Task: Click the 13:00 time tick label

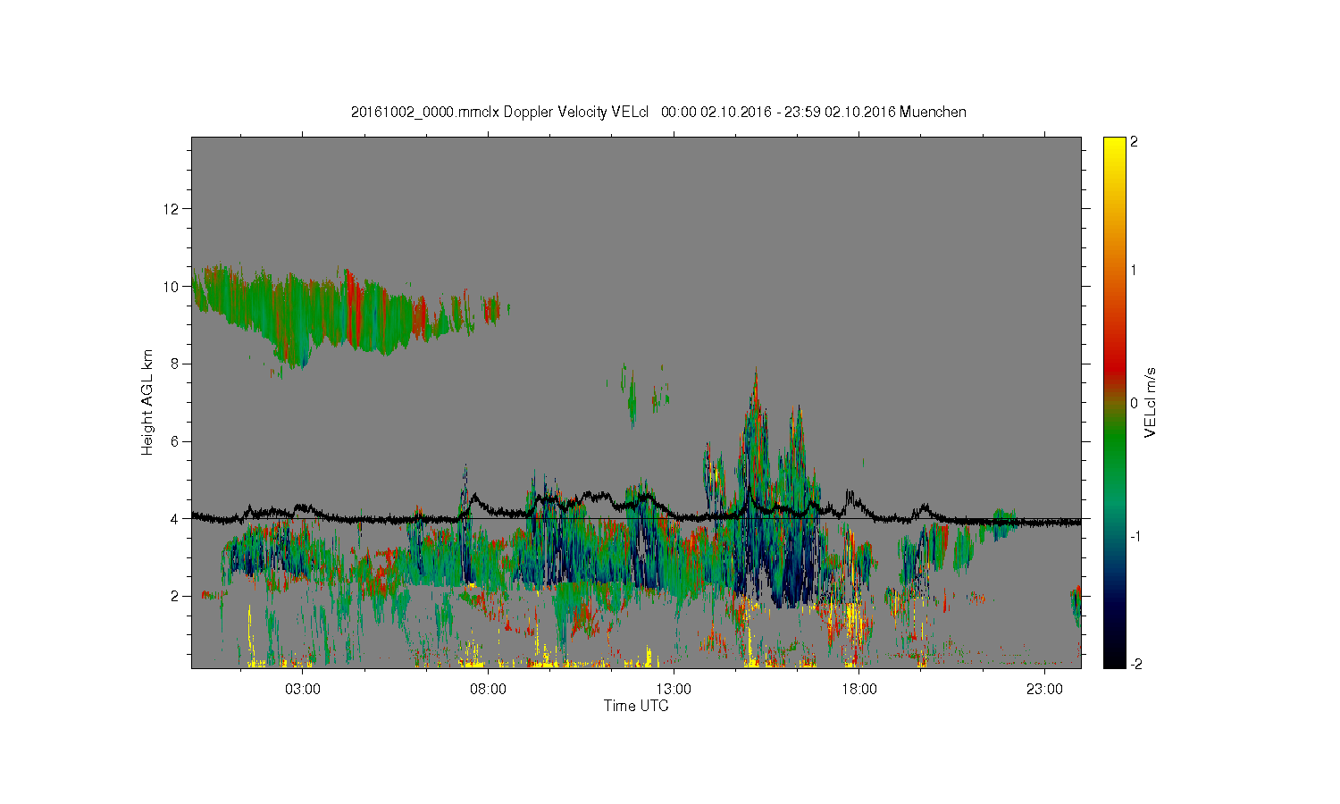Action: [x=674, y=690]
